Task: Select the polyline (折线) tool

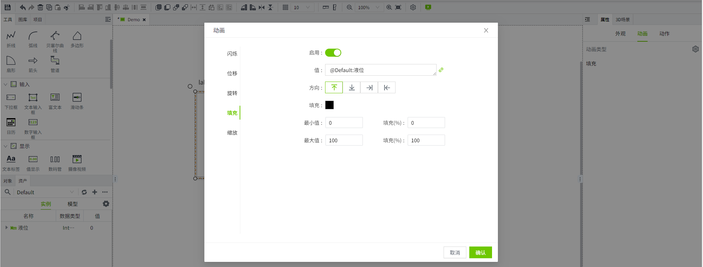Action: (x=11, y=36)
